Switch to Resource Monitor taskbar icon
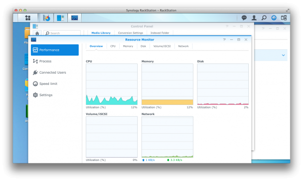Image resolution: width=303 pixels, height=181 pixels. tap(74, 18)
